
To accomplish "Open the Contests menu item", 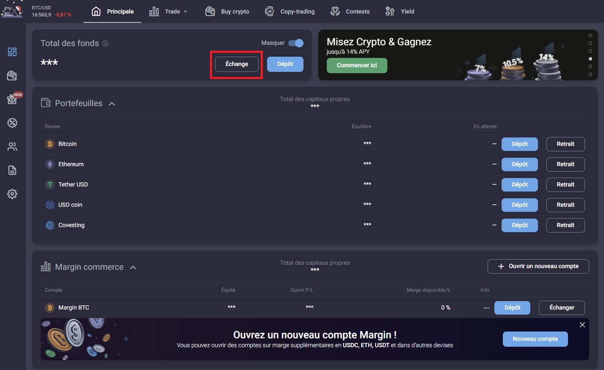I will click(x=350, y=11).
